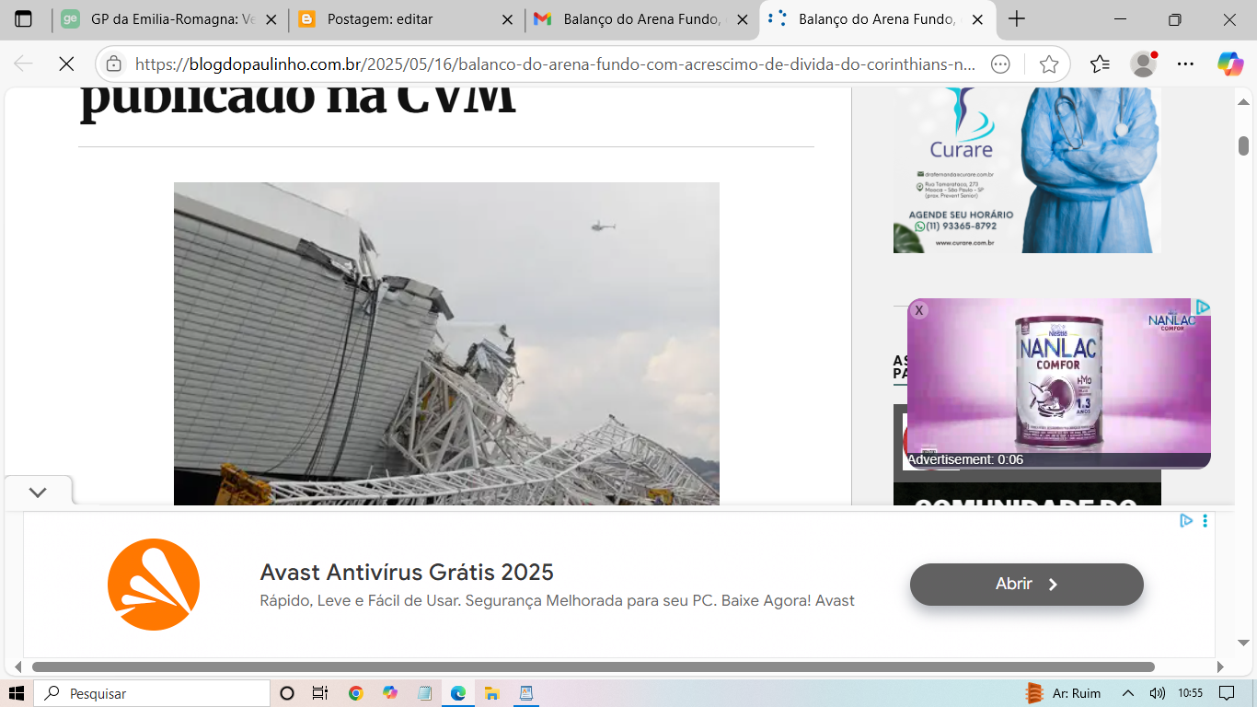Viewport: 1257px width, 707px height.
Task: Close the GP da Emilia-Romagna tab
Action: click(x=271, y=19)
